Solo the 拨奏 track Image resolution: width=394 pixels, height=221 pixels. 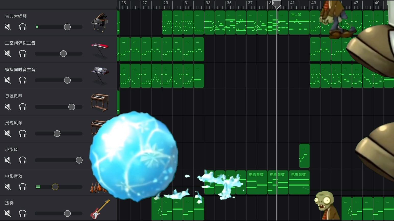click(23, 214)
